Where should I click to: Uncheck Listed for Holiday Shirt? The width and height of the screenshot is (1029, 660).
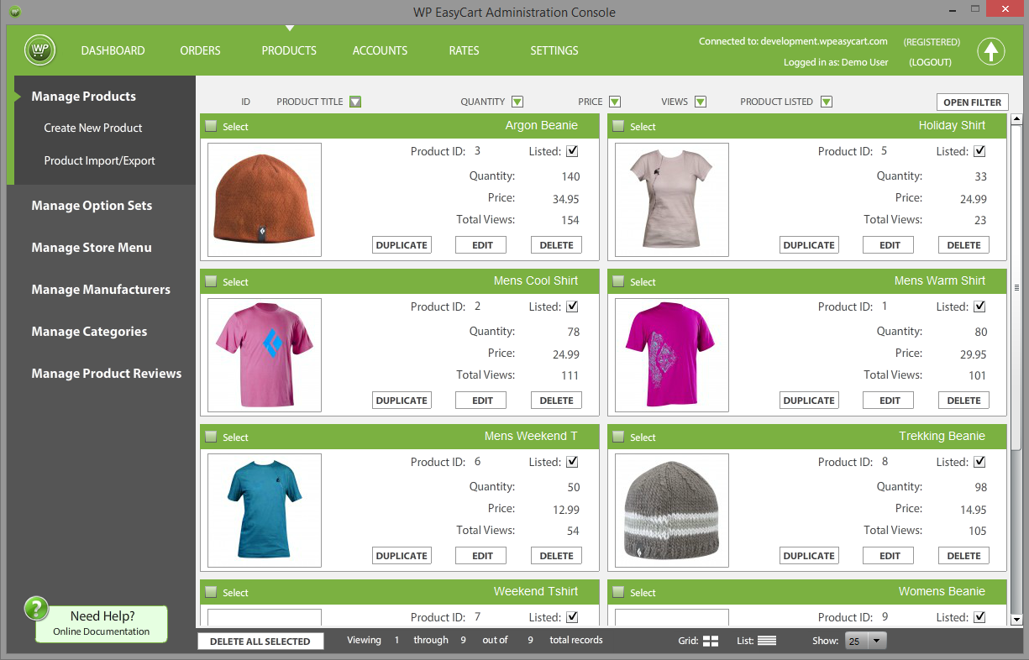pos(979,151)
